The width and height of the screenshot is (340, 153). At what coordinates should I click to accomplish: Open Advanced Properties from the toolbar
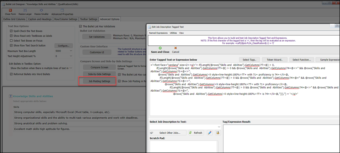(62, 12)
